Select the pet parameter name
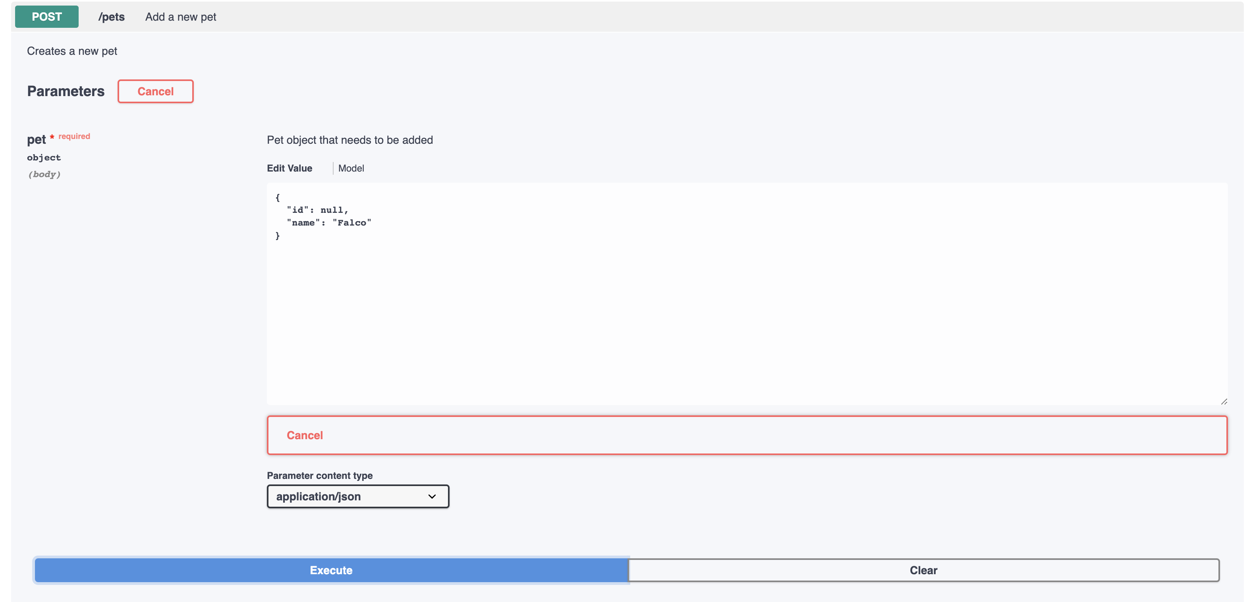 pos(36,139)
